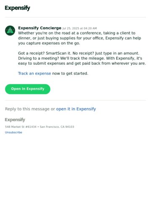Click the No receipt? Just type in an amount sentence
This screenshot has height=202, width=151.
click(x=106, y=53)
